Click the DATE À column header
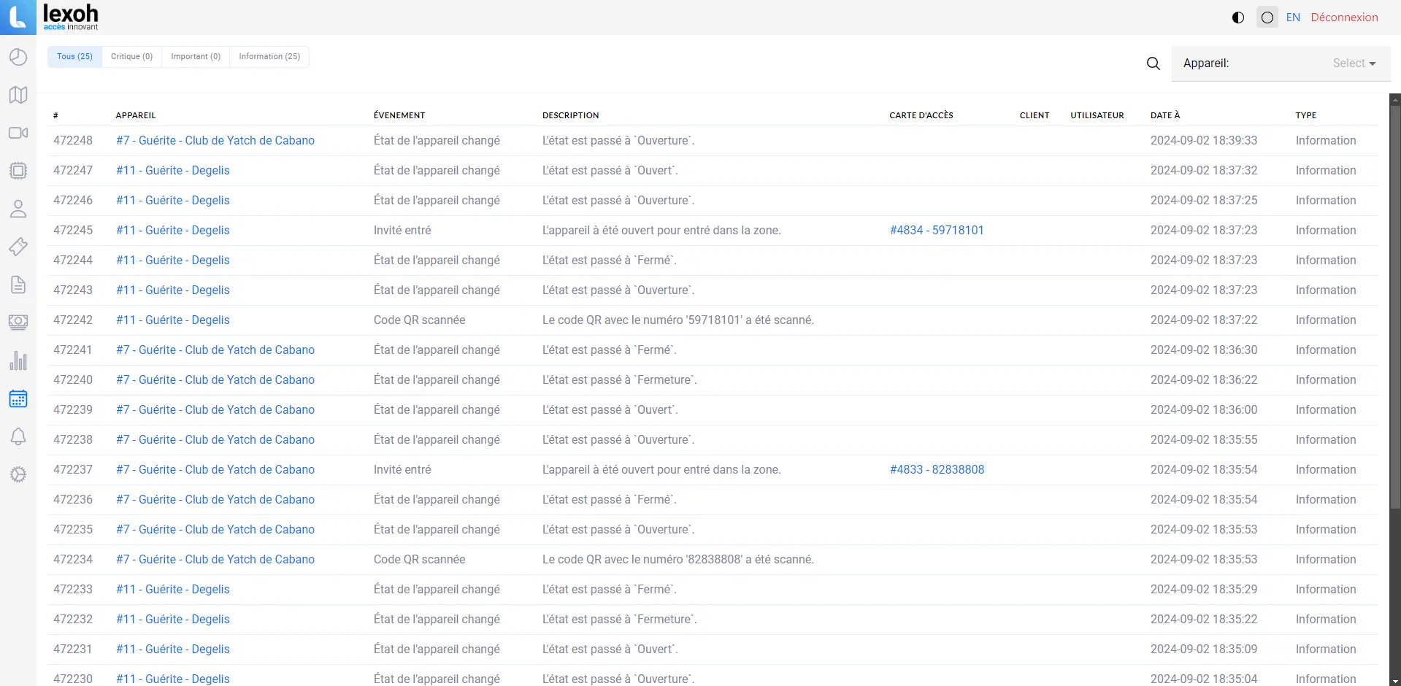1401x686 pixels. click(x=1165, y=115)
